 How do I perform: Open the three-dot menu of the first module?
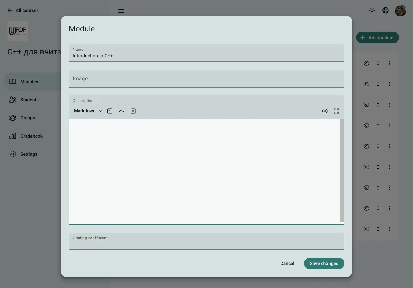click(x=390, y=63)
